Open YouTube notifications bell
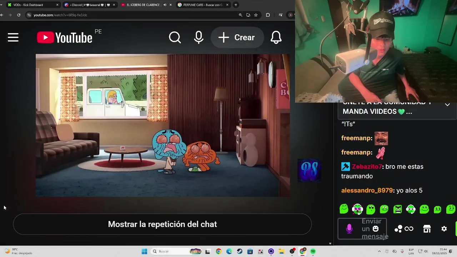The width and height of the screenshot is (457, 257). point(276,37)
